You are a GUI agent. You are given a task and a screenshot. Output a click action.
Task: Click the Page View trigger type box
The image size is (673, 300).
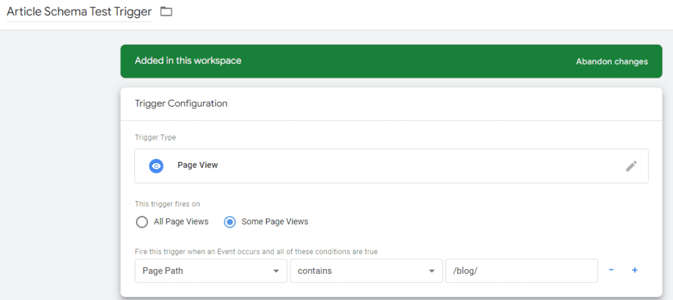[391, 166]
